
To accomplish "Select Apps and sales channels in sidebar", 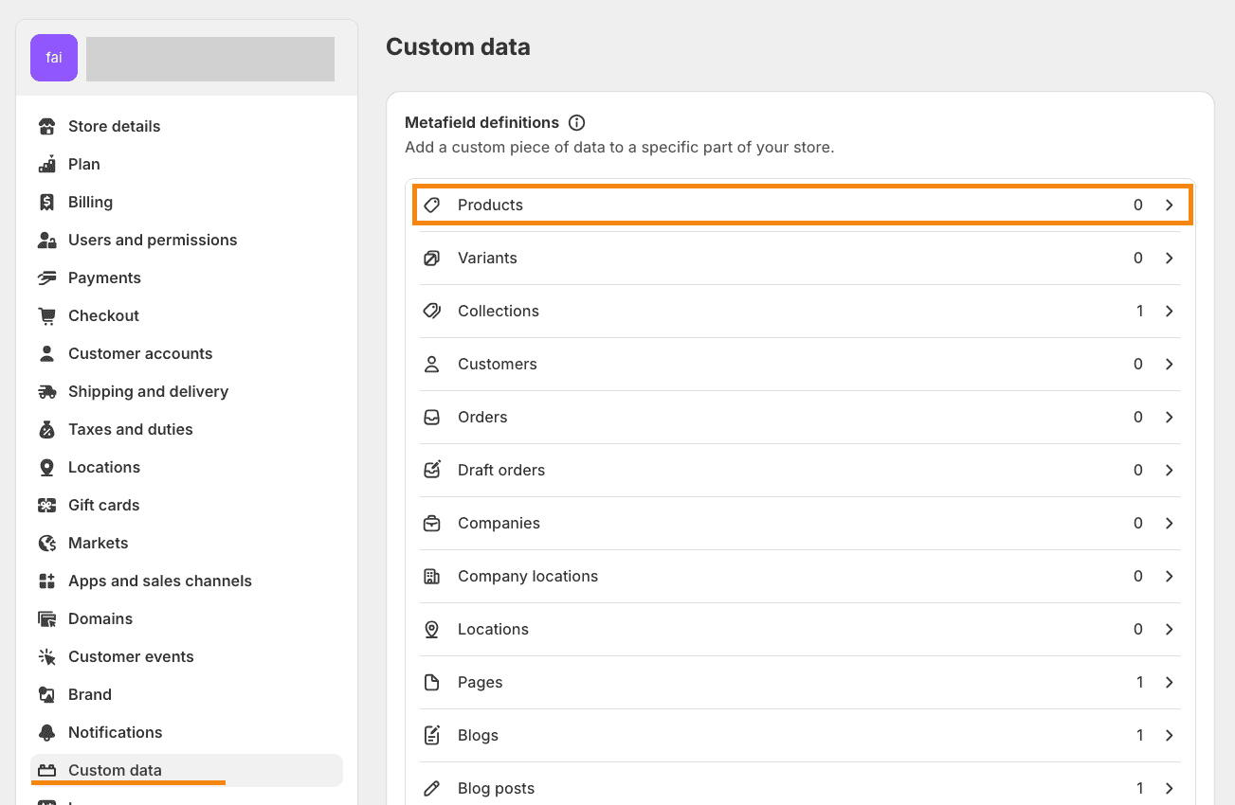I will pos(187,581).
